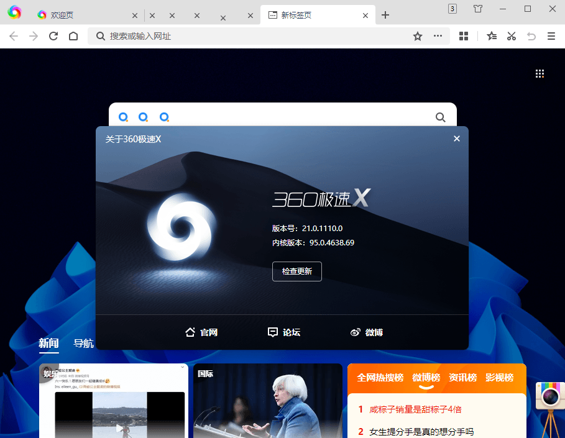
Task: Open the 导航 navigation tab
Action: (83, 343)
